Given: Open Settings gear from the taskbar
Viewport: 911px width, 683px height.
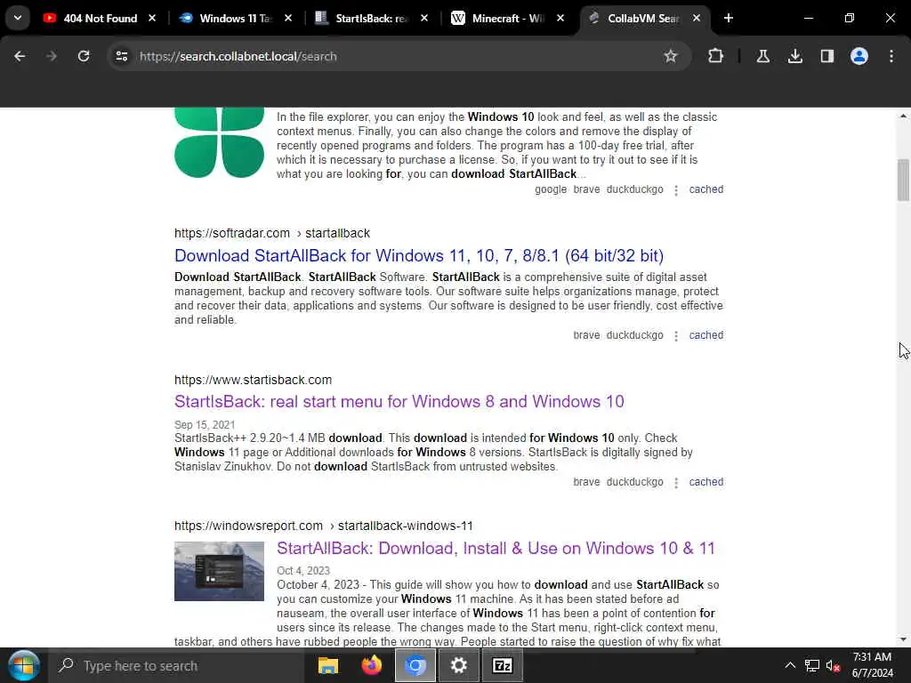Looking at the screenshot, I should coord(459,665).
